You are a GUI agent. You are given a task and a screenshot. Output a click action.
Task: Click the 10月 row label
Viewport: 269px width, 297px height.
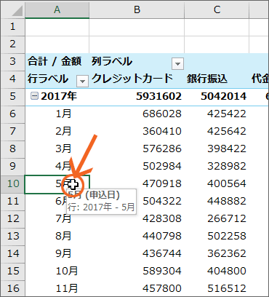pos(67,271)
